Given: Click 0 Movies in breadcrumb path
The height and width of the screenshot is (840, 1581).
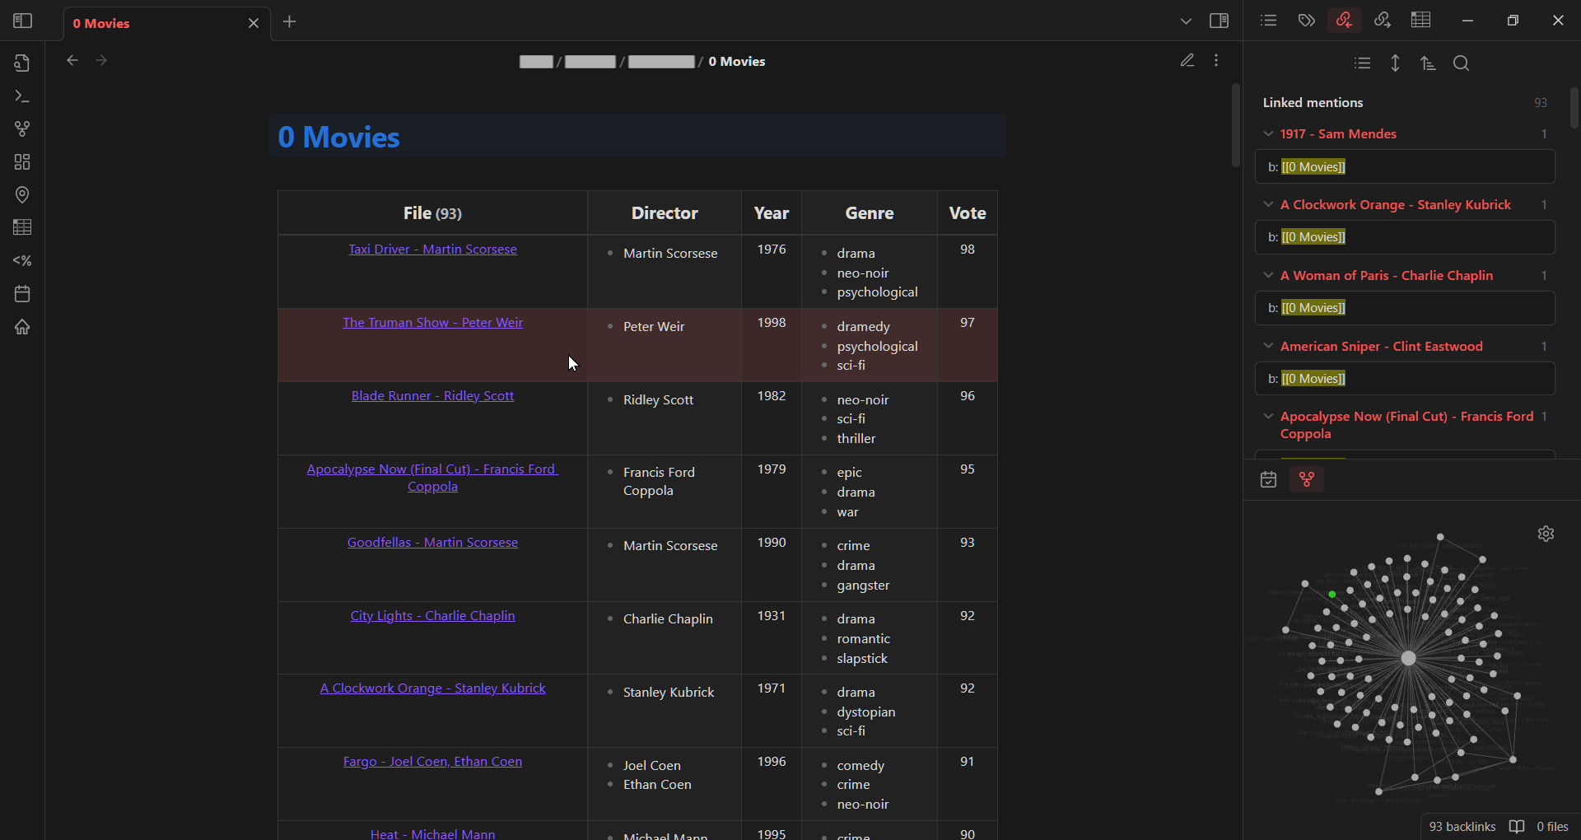Looking at the screenshot, I should pyautogui.click(x=737, y=62).
